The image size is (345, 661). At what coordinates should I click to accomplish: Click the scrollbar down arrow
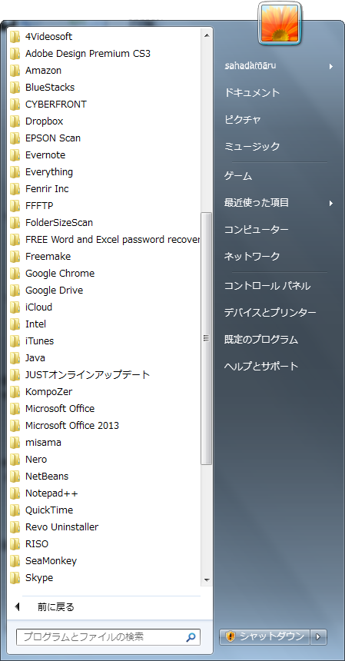pyautogui.click(x=206, y=580)
